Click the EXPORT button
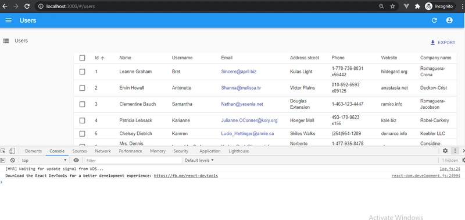The image size is (465, 220). click(443, 42)
